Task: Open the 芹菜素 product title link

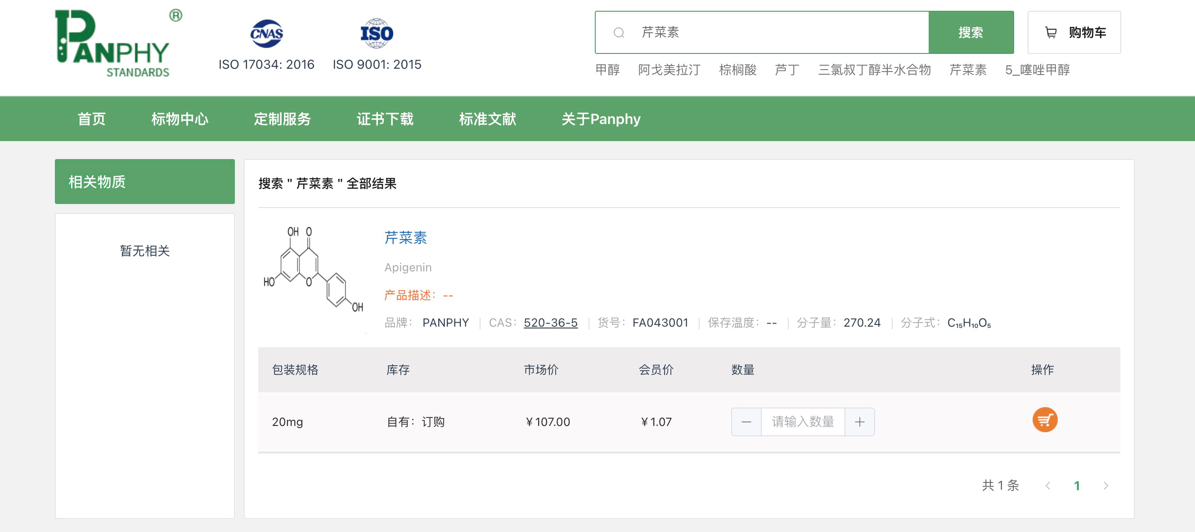Action: pos(405,238)
